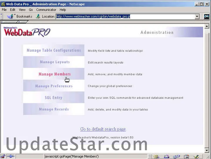Open Address Book from the component bar
This screenshot has width=211, height=159.
[x=186, y=156]
